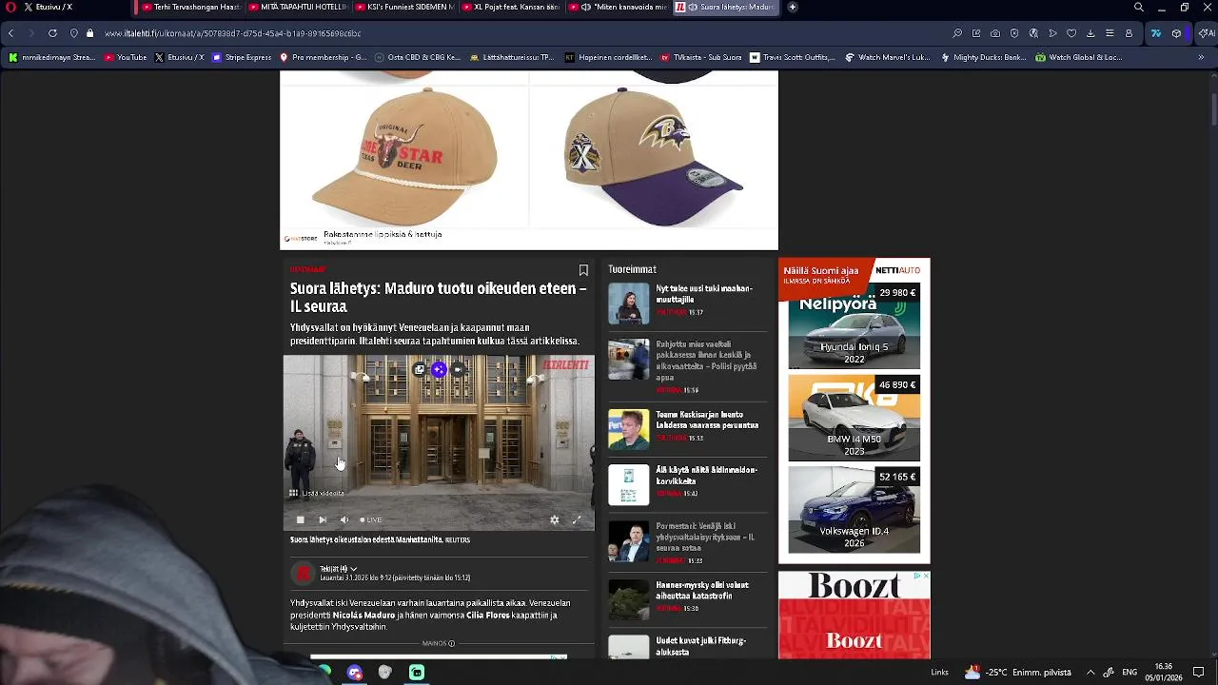Image resolution: width=1218 pixels, height=685 pixels.
Task: Open the profile account icon
Action: tap(1129, 33)
